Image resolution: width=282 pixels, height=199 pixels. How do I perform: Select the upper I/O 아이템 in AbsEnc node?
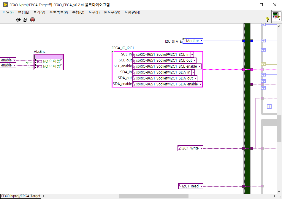coord(49,61)
